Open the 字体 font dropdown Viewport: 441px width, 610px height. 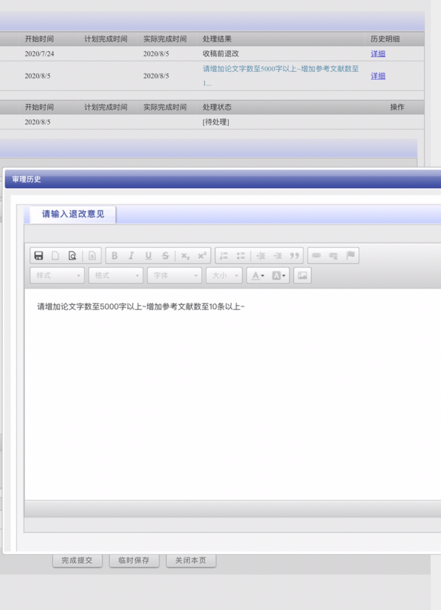coord(175,275)
